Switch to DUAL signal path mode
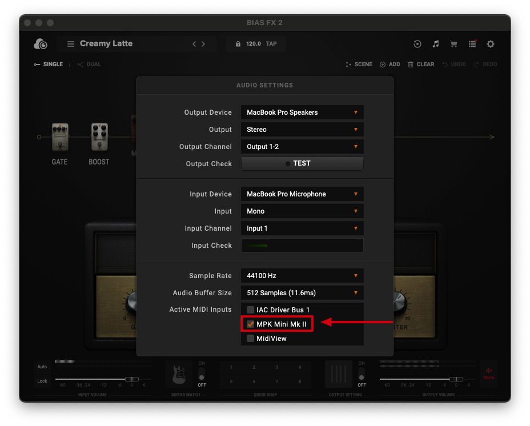This screenshot has width=530, height=426. 89,64
